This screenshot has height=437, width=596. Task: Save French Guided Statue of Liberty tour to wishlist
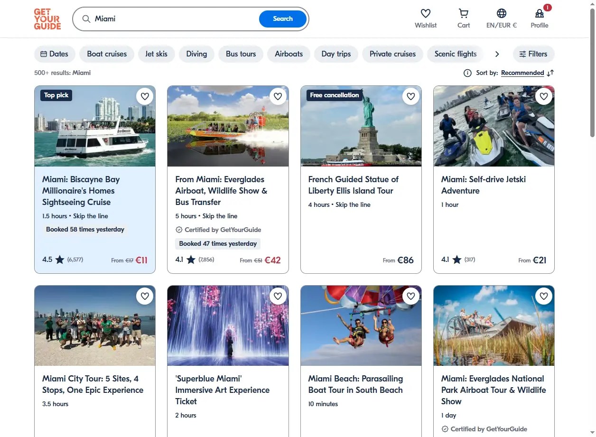point(411,96)
